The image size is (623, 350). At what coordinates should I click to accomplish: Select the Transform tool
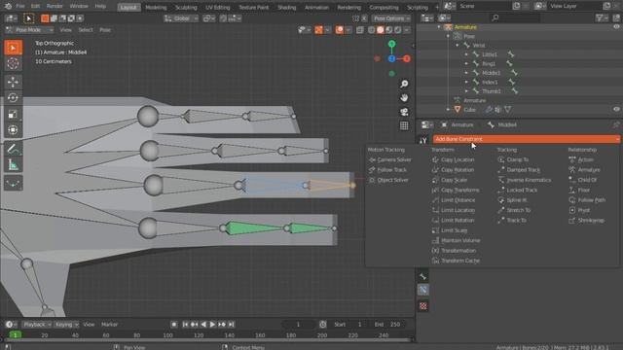point(13,130)
